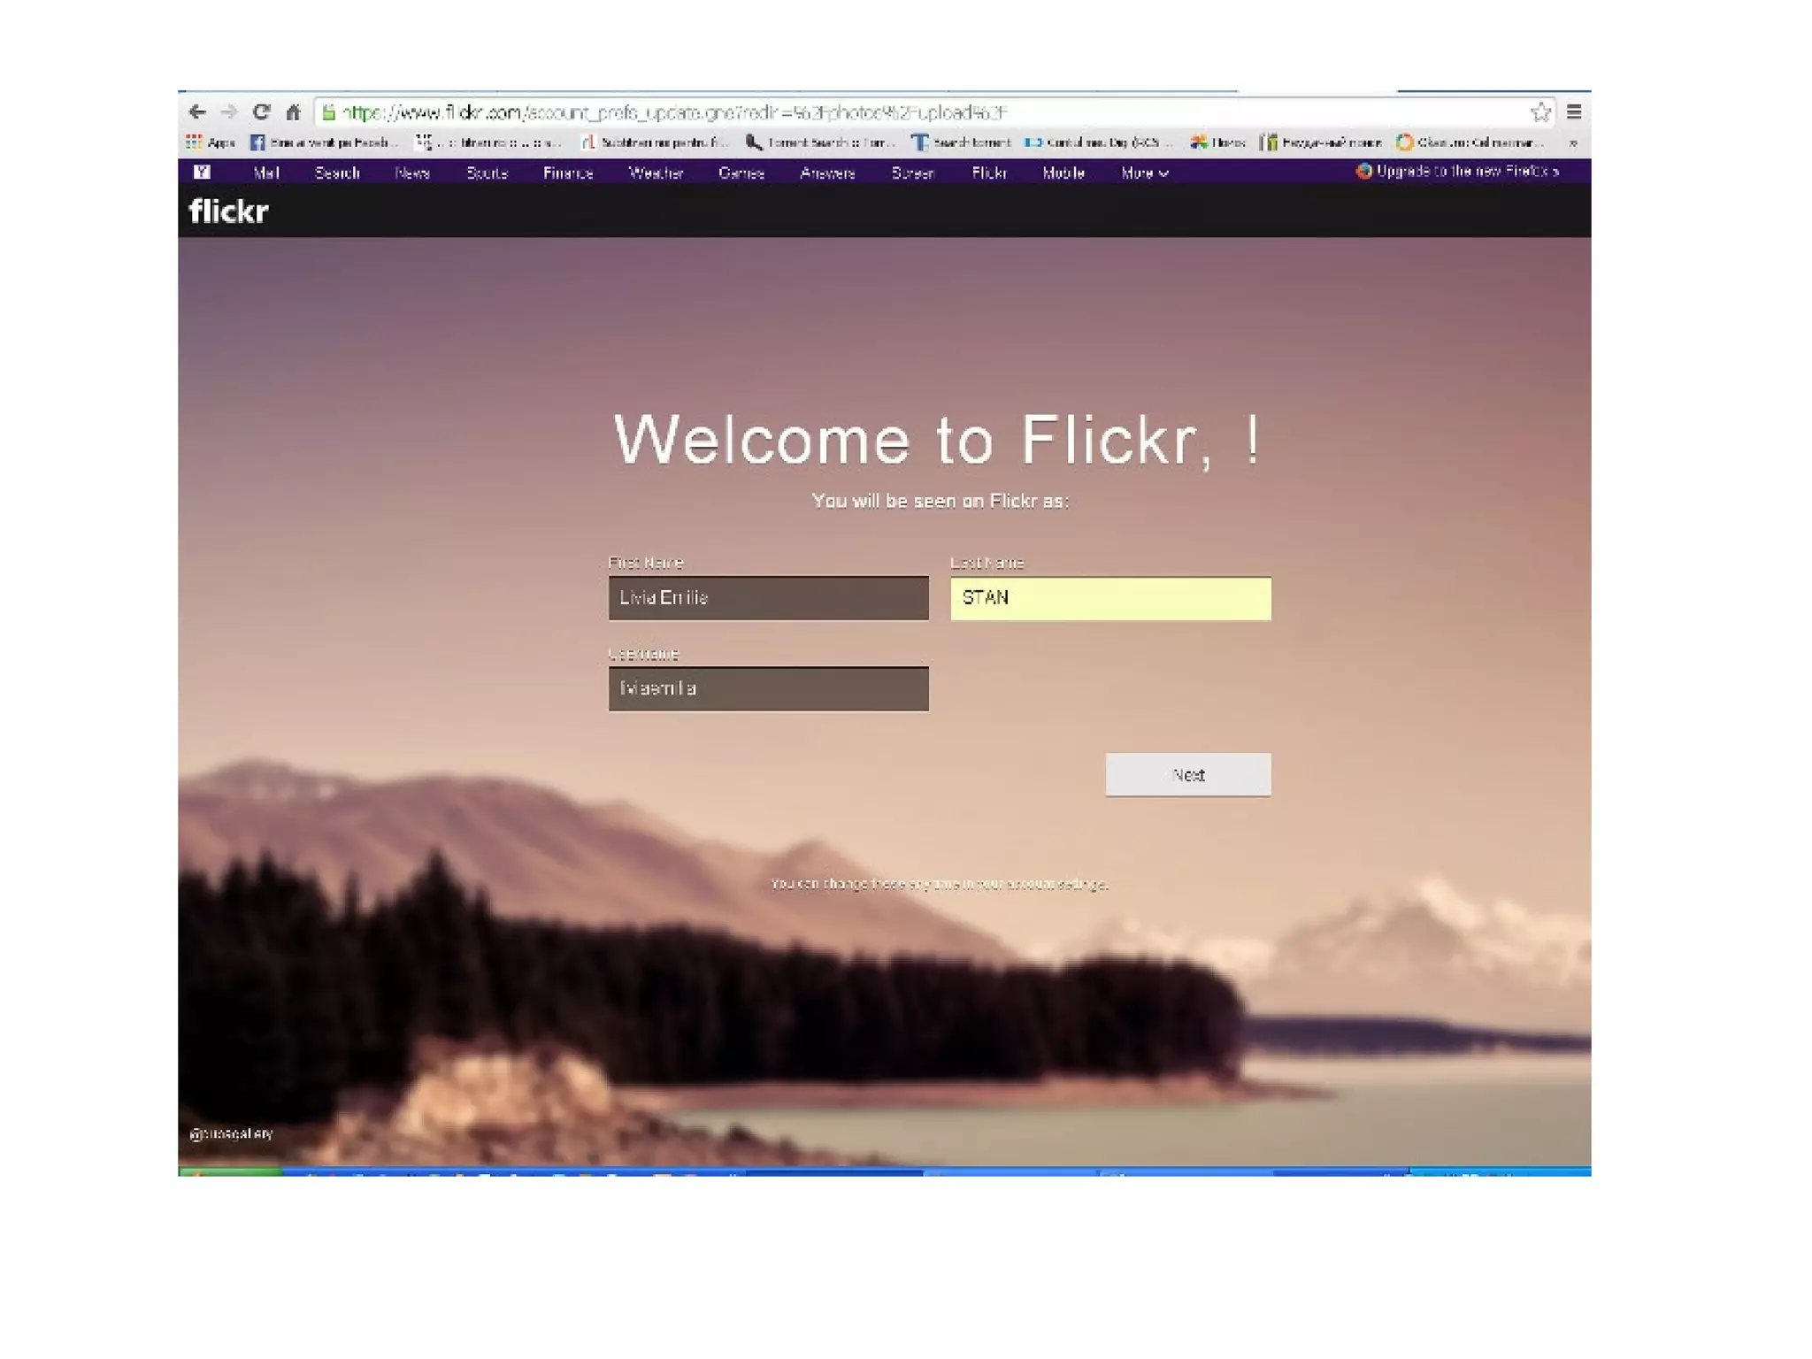Click the browser forward arrow
The image size is (1812, 1359).
[x=229, y=111]
